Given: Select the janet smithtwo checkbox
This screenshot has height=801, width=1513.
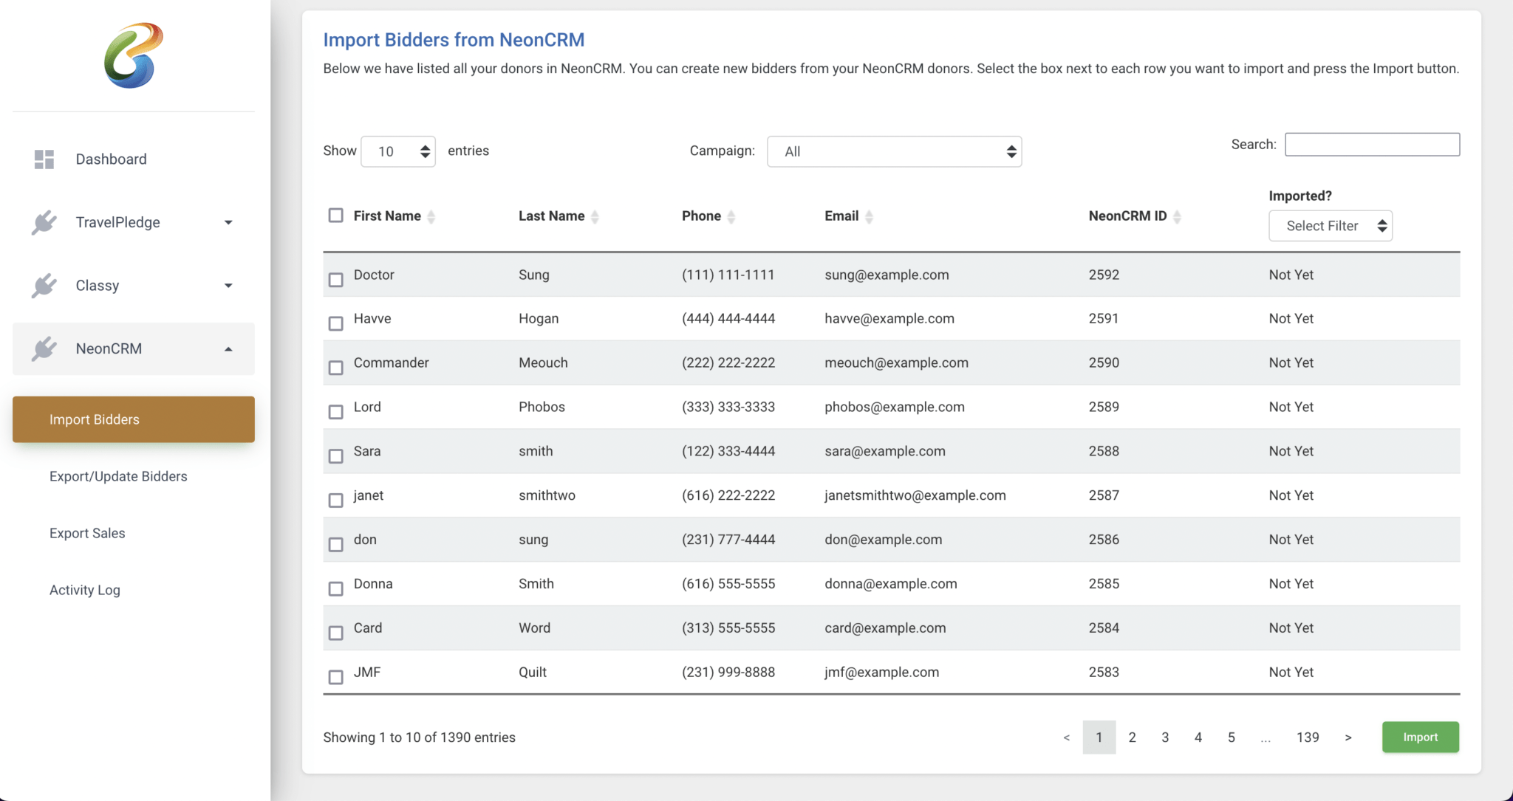Looking at the screenshot, I should click(x=336, y=501).
